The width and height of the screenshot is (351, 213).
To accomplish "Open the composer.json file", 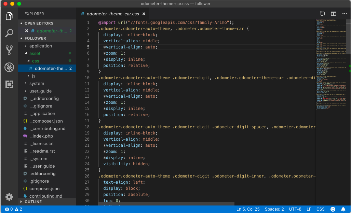I will (x=47, y=189).
